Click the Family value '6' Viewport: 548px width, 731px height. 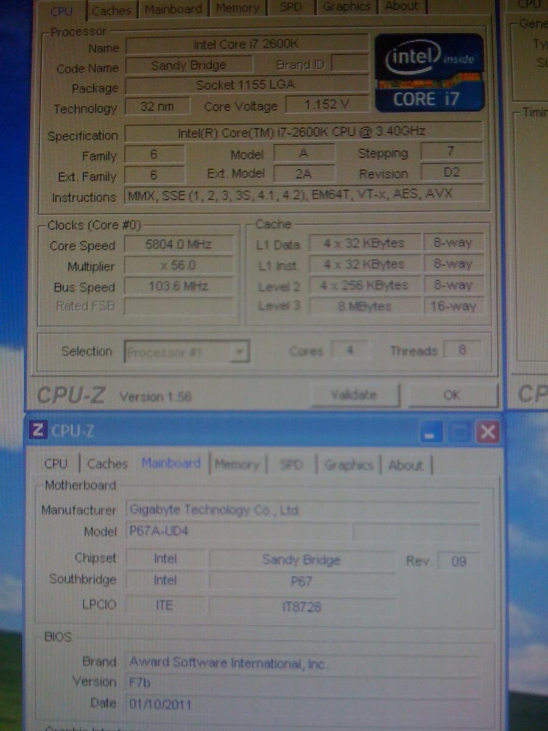(x=154, y=154)
